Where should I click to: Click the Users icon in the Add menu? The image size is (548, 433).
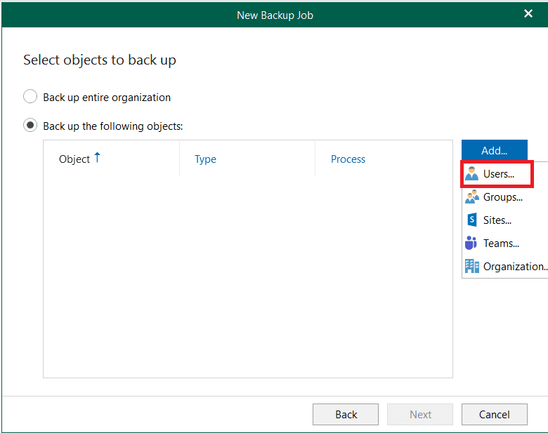click(471, 173)
